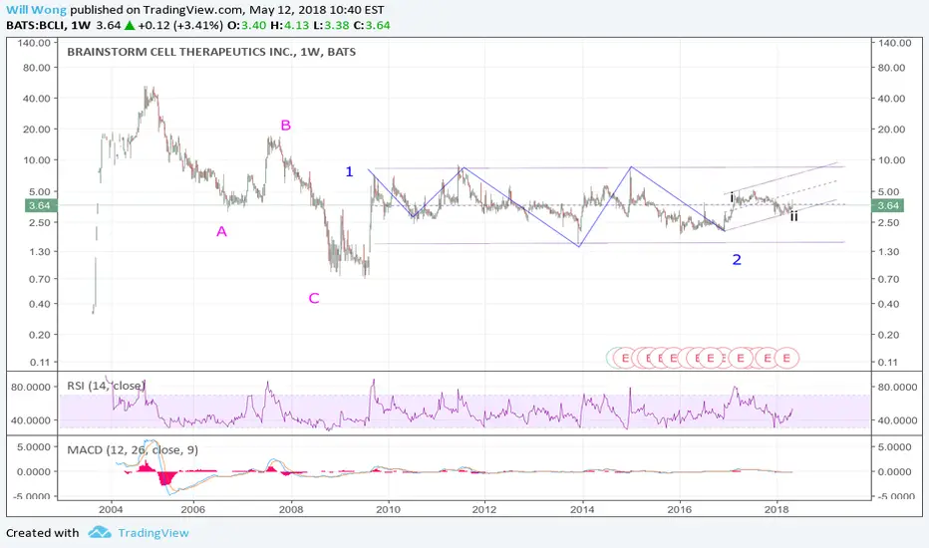929x548 pixels.
Task: Click the 2018 label on the time axis
Action: coord(776,509)
